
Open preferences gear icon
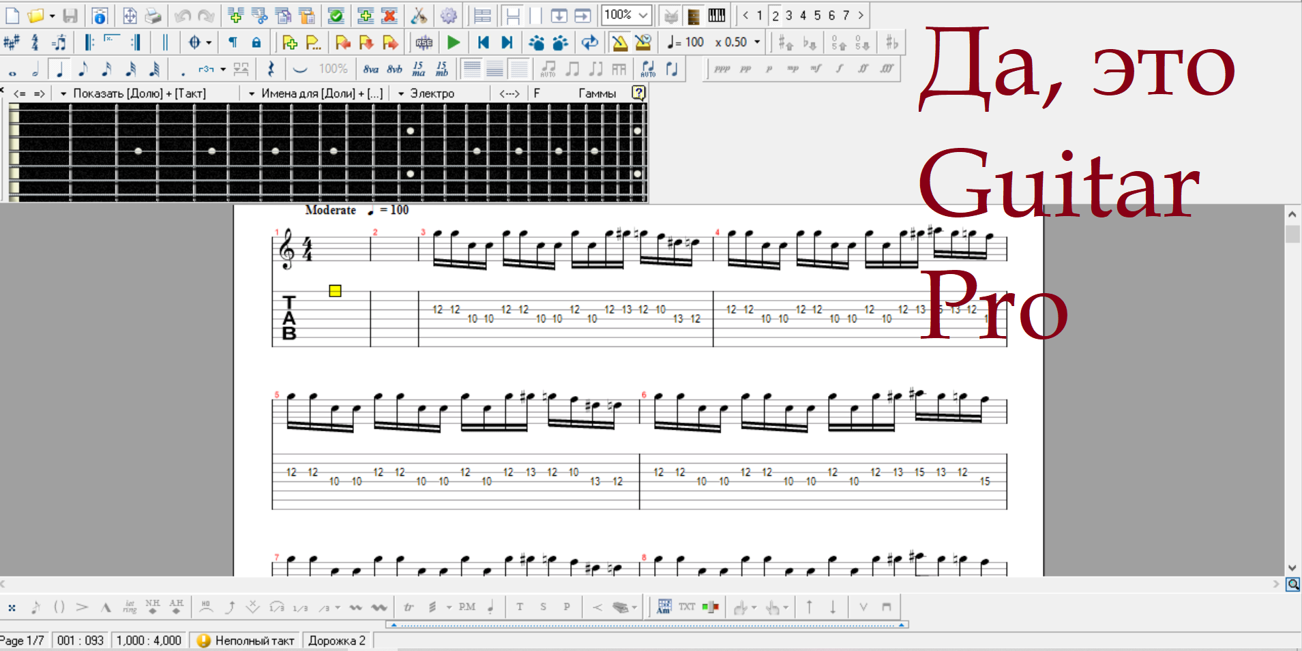point(448,15)
